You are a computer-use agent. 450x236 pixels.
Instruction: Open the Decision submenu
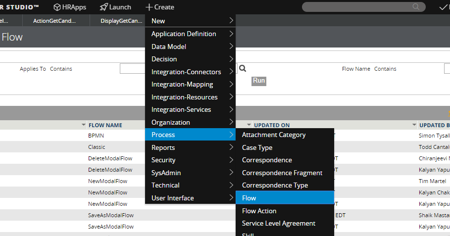[x=190, y=59]
